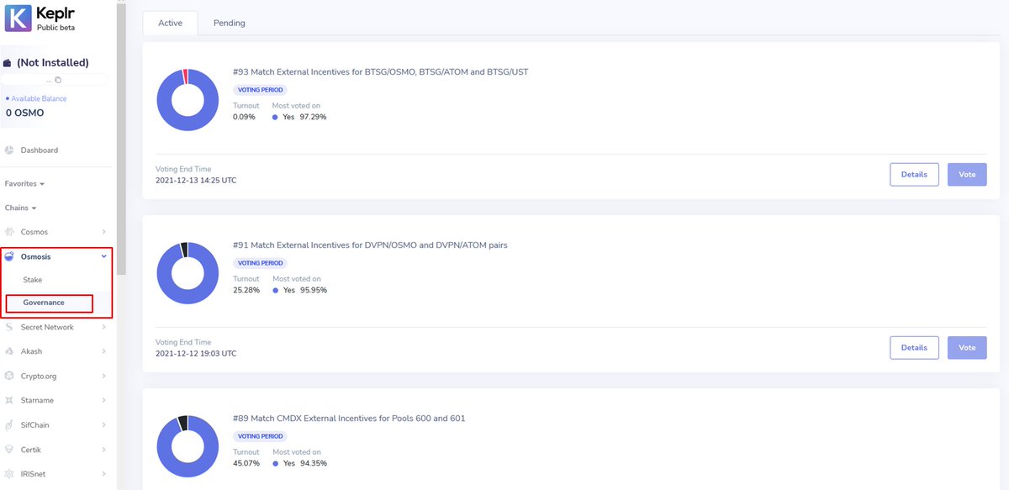This screenshot has width=1009, height=490.
Task: Click the Crypto.org chain icon
Action: pos(9,376)
